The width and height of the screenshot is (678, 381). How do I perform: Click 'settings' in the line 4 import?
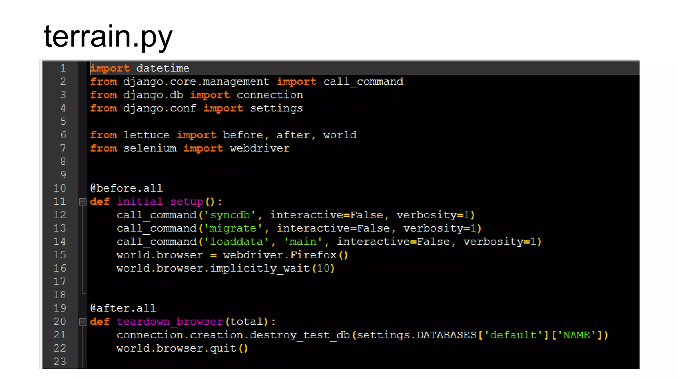tap(276, 108)
